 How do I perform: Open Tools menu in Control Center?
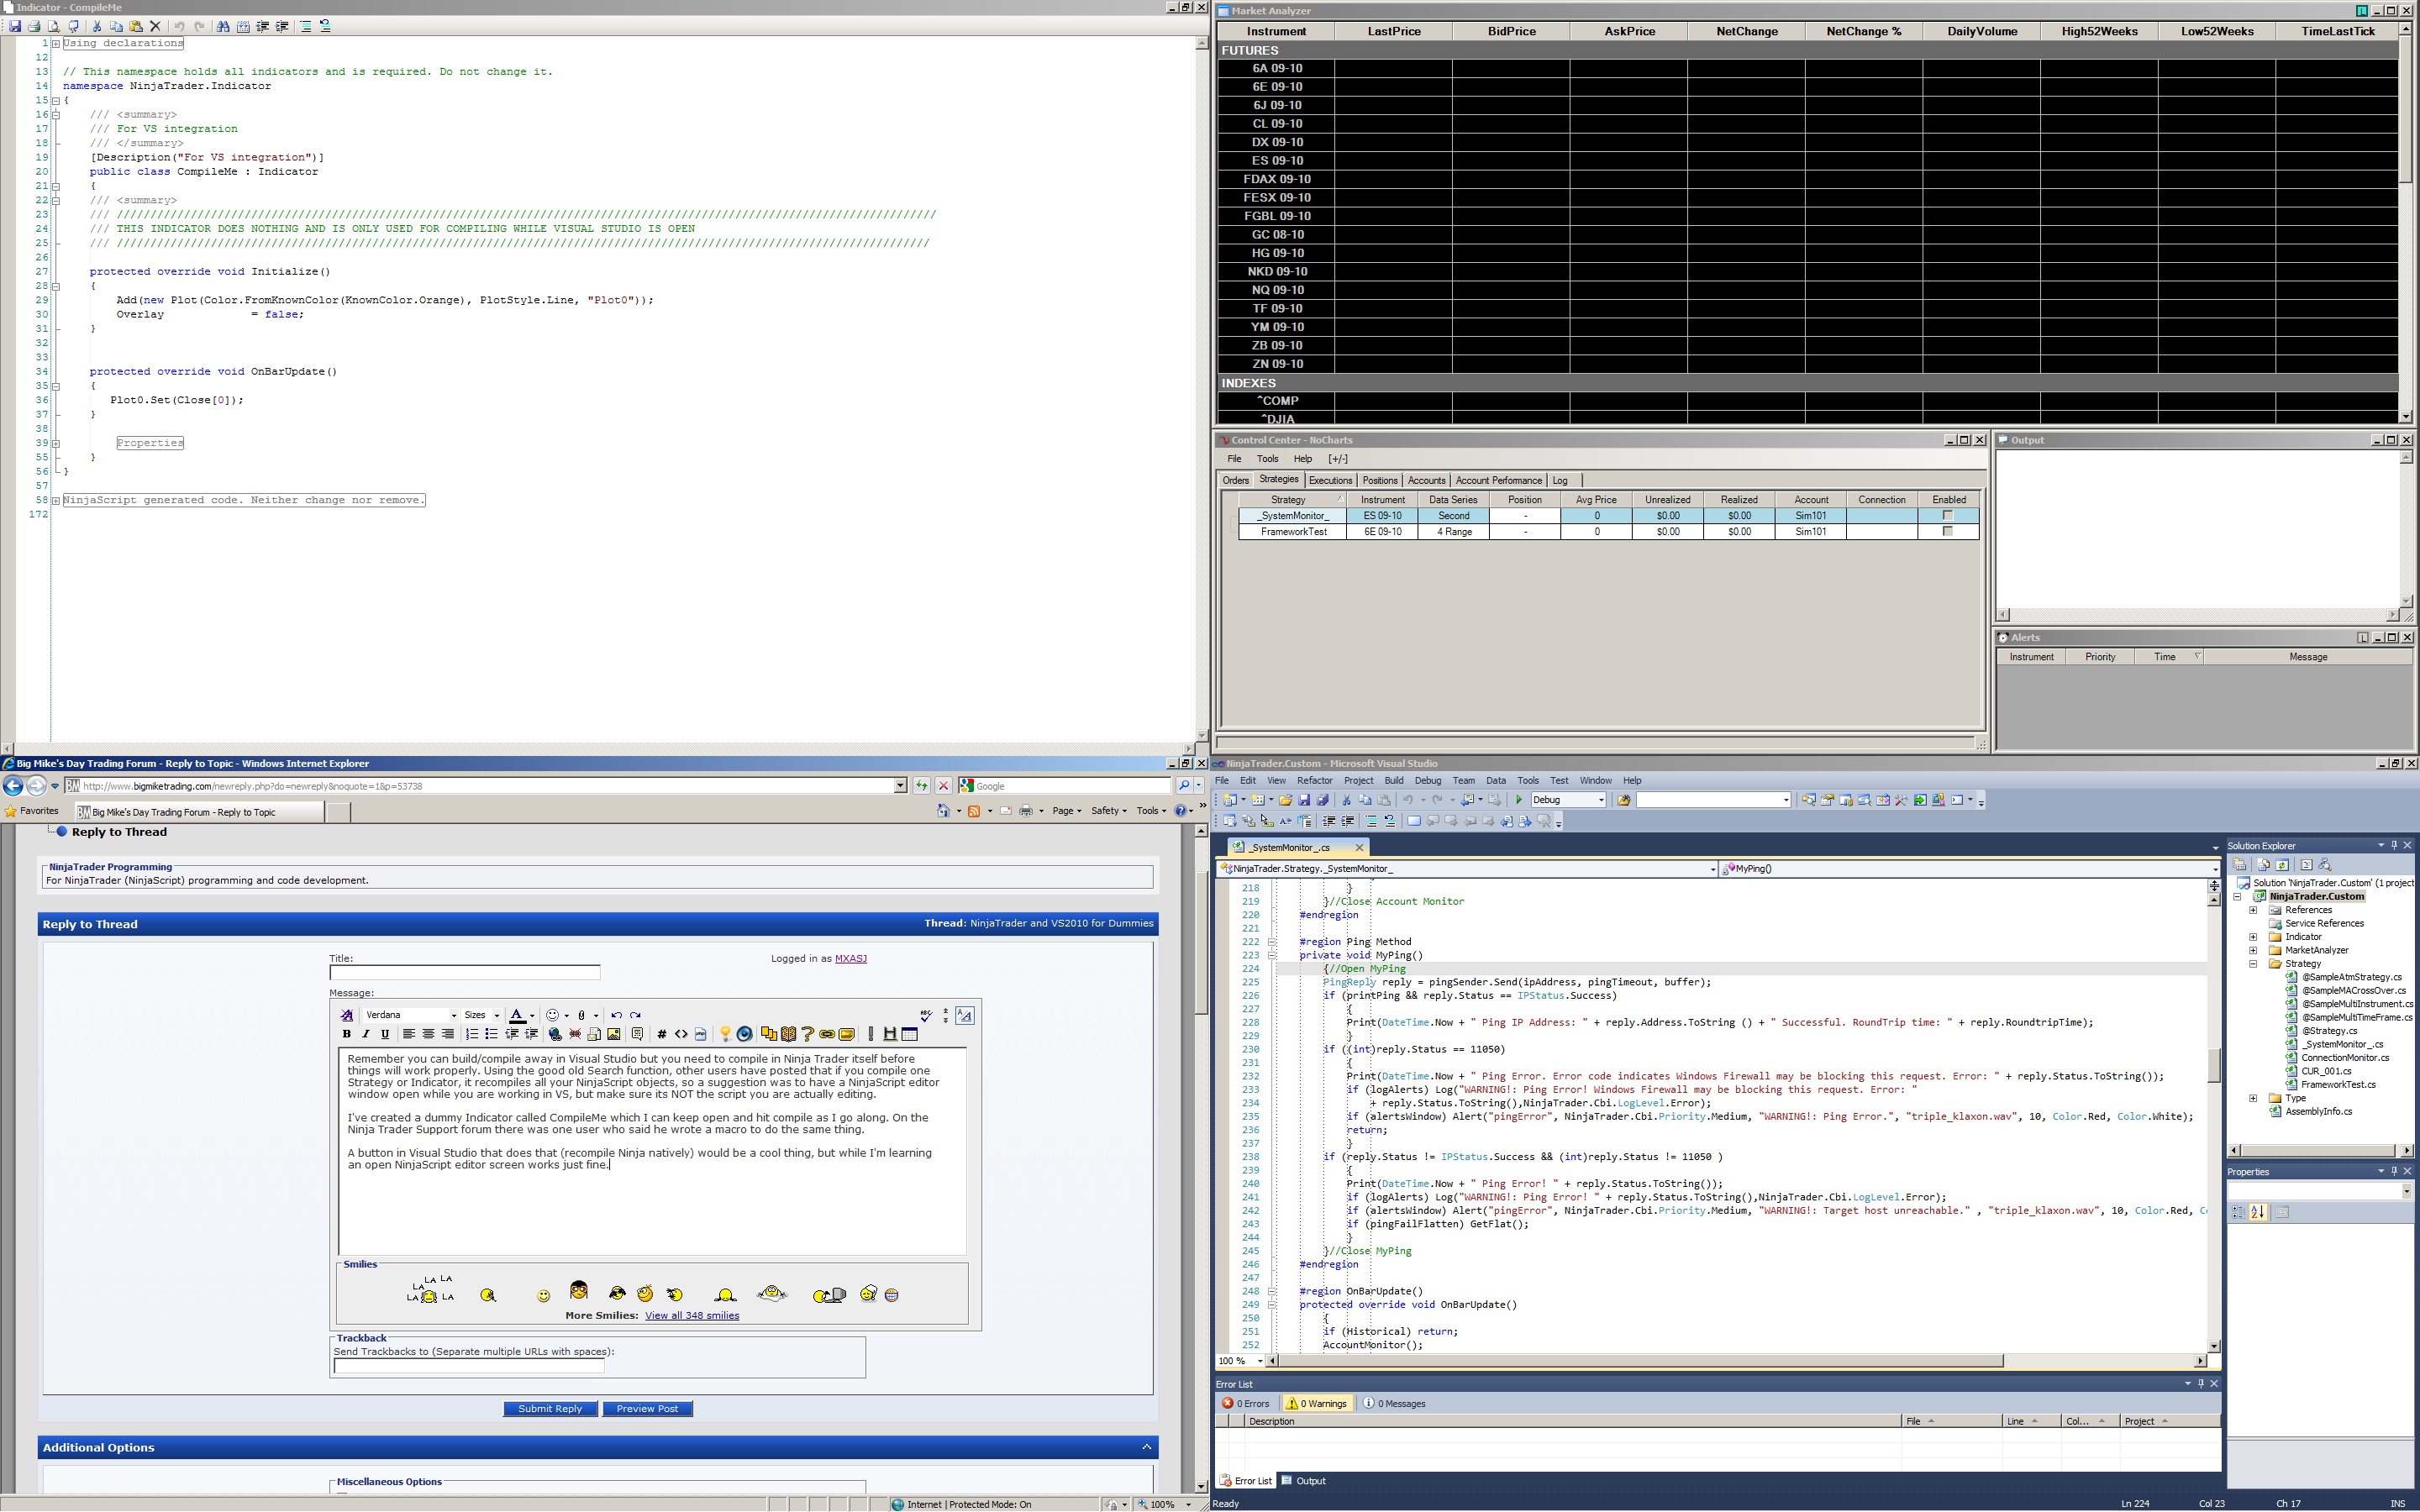(x=1267, y=459)
